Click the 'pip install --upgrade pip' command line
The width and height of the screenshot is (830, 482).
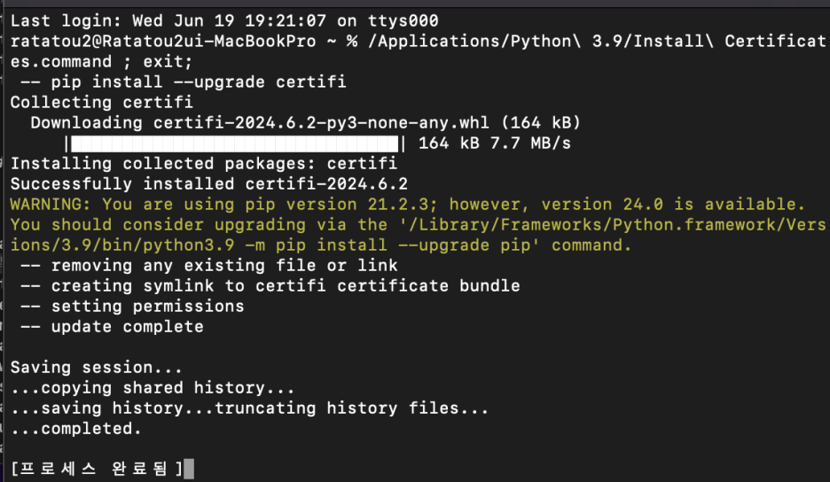(x=321, y=245)
